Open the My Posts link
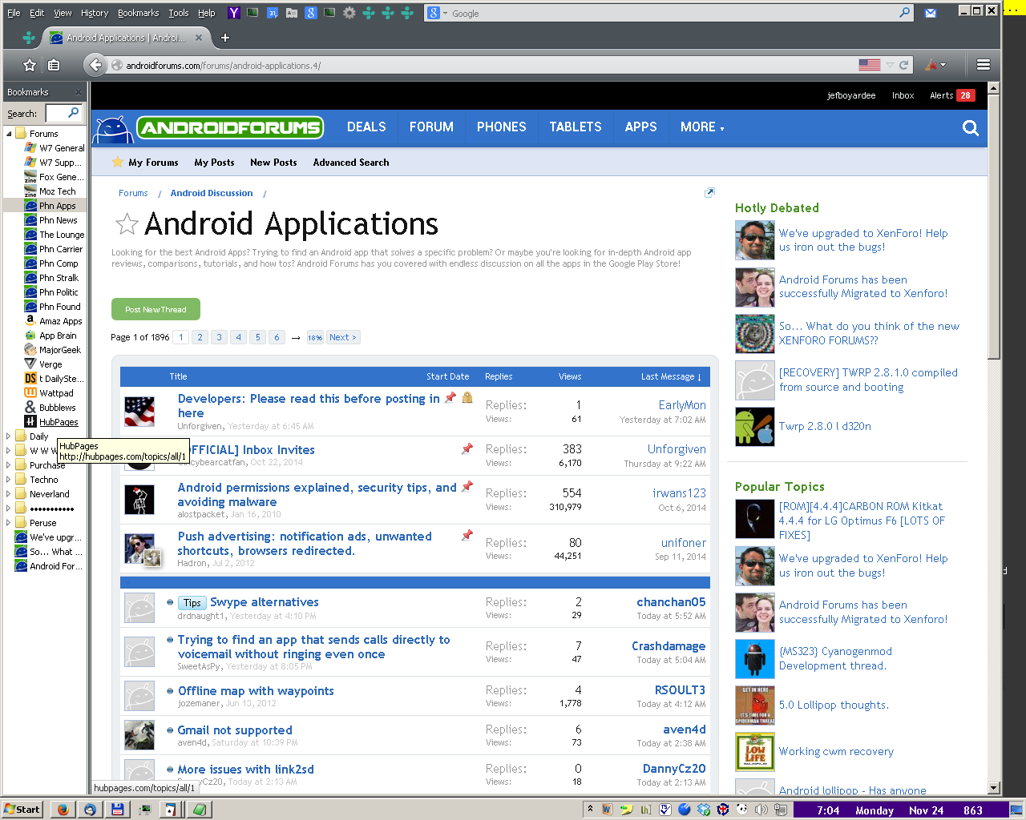Viewport: 1026px width, 820px height. click(214, 163)
